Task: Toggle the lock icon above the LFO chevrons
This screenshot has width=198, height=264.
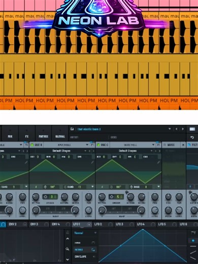Action: (x=68, y=233)
